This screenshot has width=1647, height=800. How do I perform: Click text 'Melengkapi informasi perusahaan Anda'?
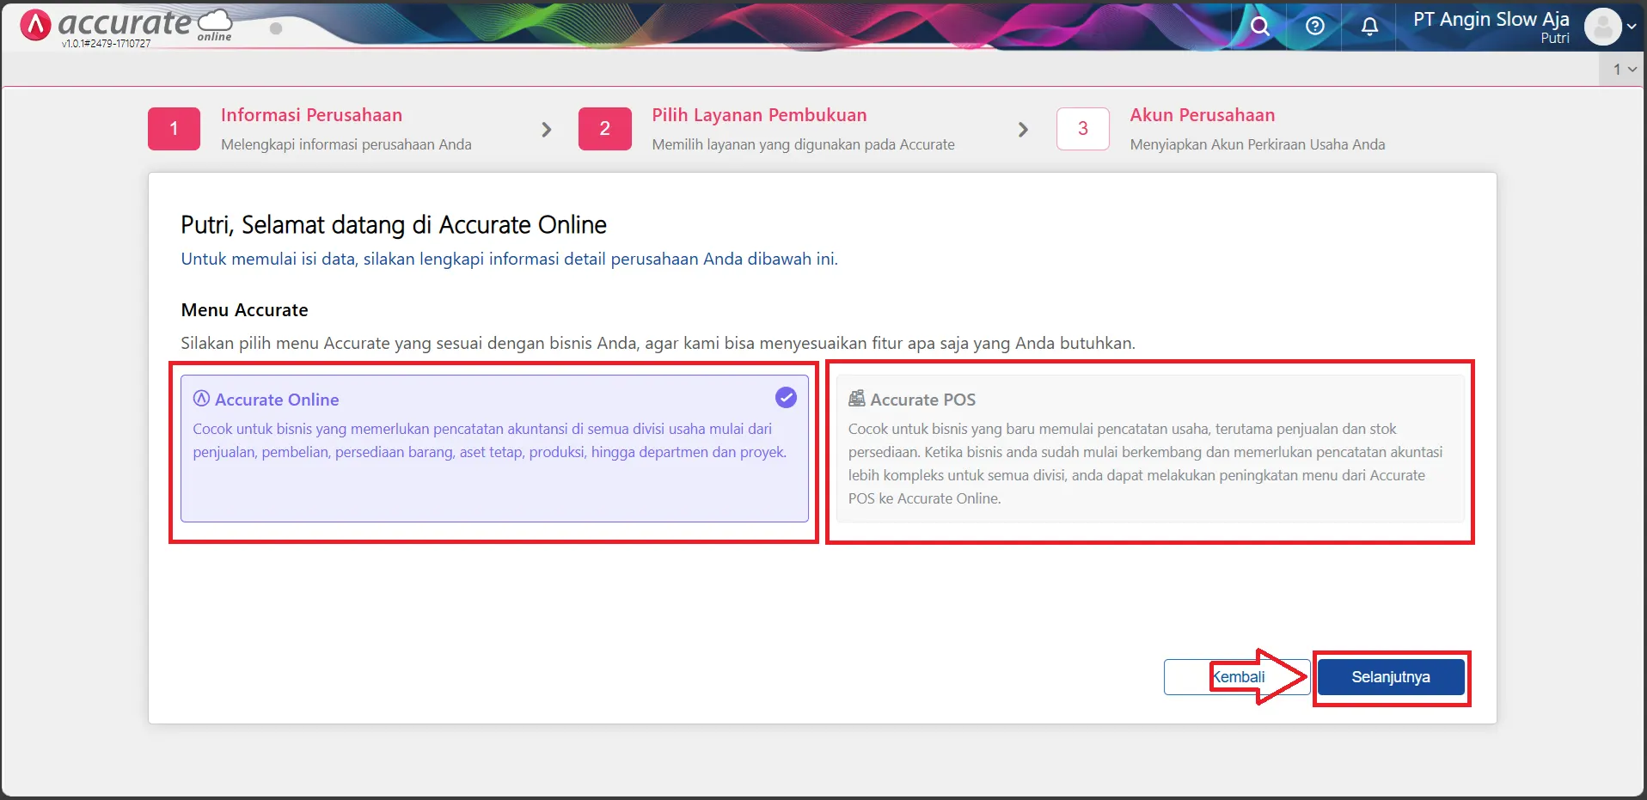coord(346,144)
